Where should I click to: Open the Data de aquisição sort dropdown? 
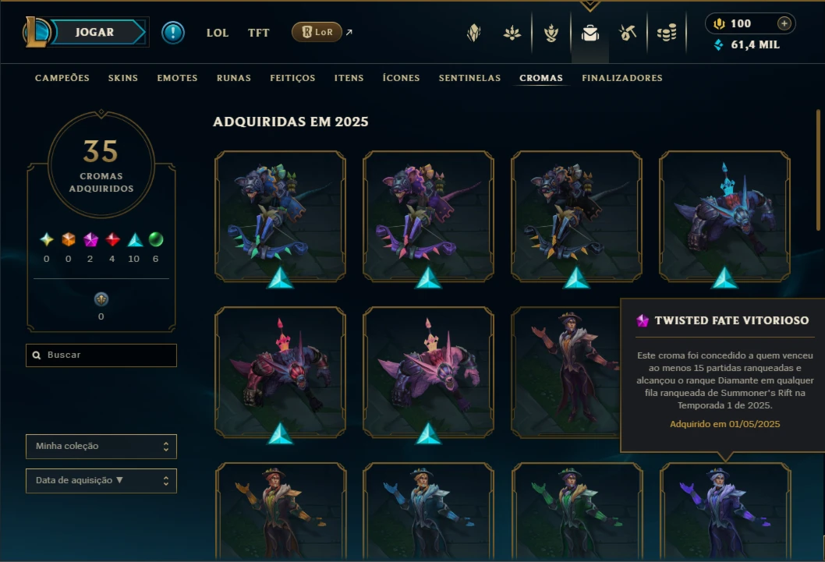tap(101, 480)
